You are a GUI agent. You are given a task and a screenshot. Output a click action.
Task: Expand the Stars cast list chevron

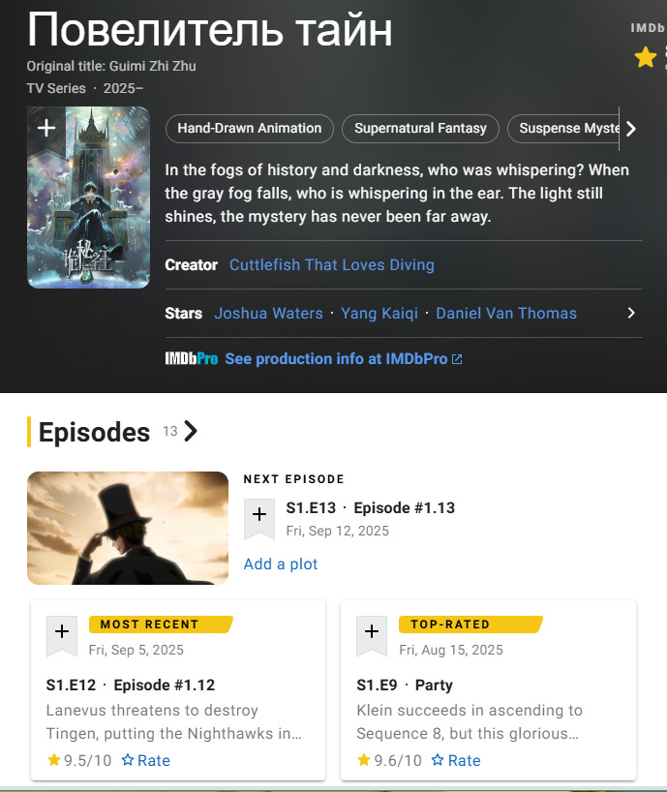(631, 313)
